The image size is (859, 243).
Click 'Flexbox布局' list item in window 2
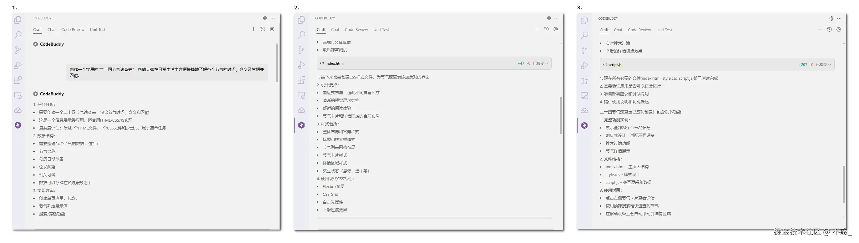tap(333, 187)
